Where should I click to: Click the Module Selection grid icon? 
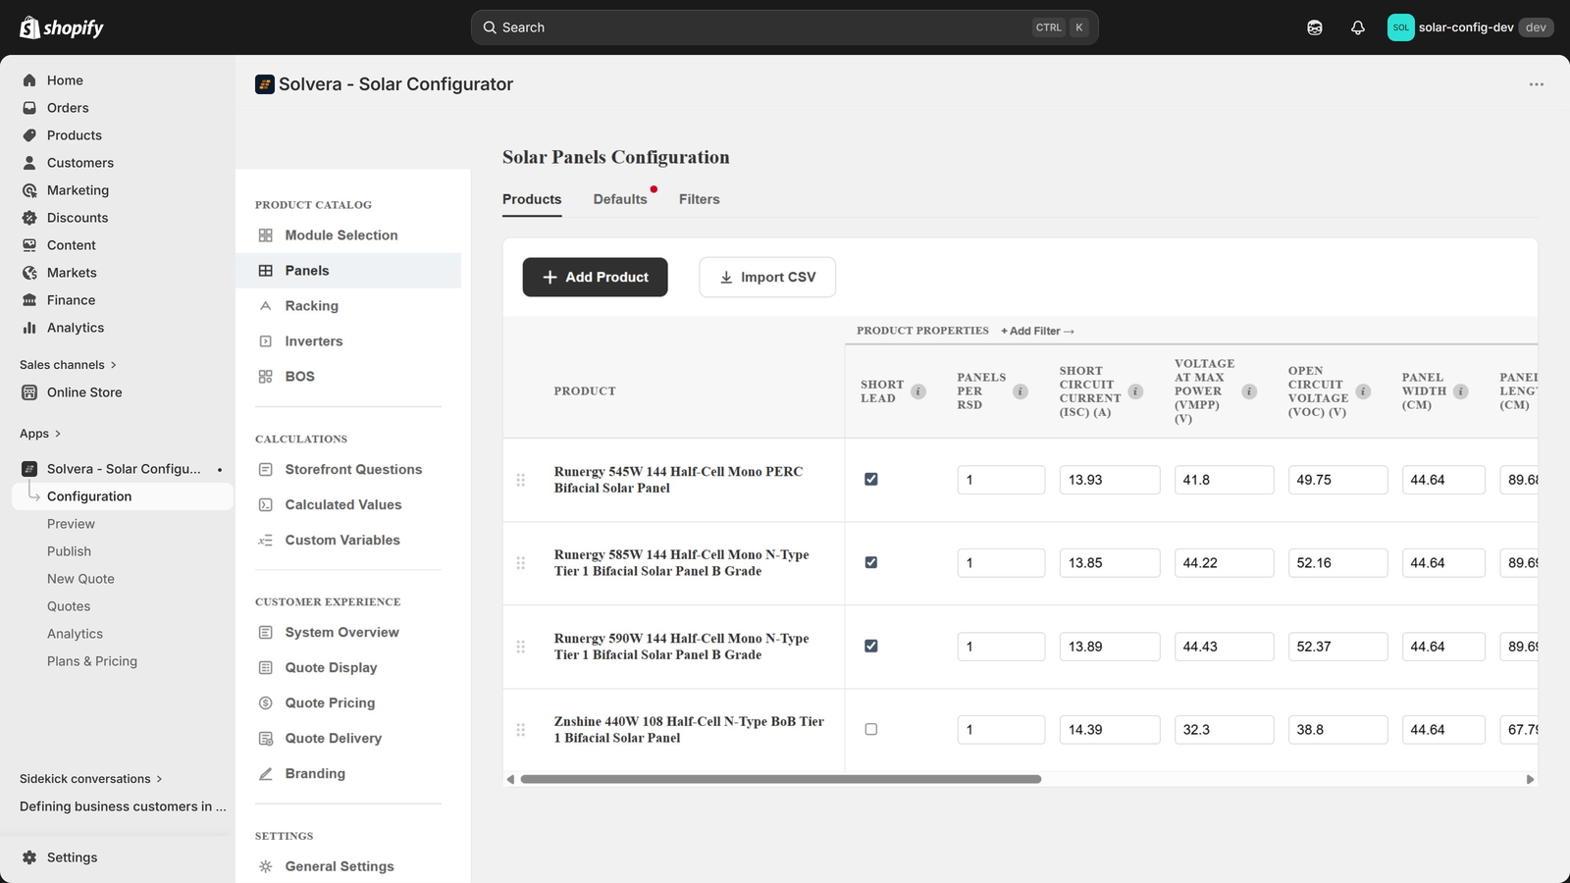click(x=265, y=235)
